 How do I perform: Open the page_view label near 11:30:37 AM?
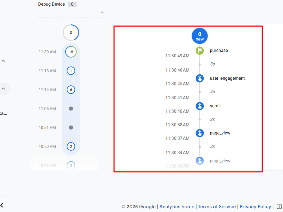pos(220,133)
